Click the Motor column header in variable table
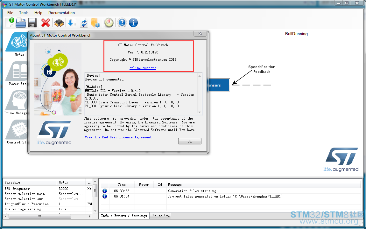366x229 pixels. (71, 182)
